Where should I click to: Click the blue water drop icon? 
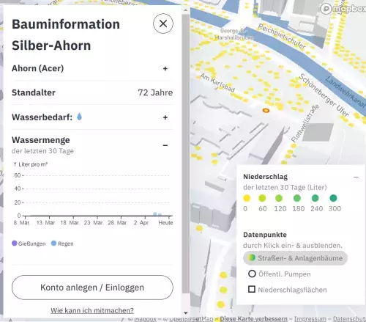pyautogui.click(x=79, y=117)
